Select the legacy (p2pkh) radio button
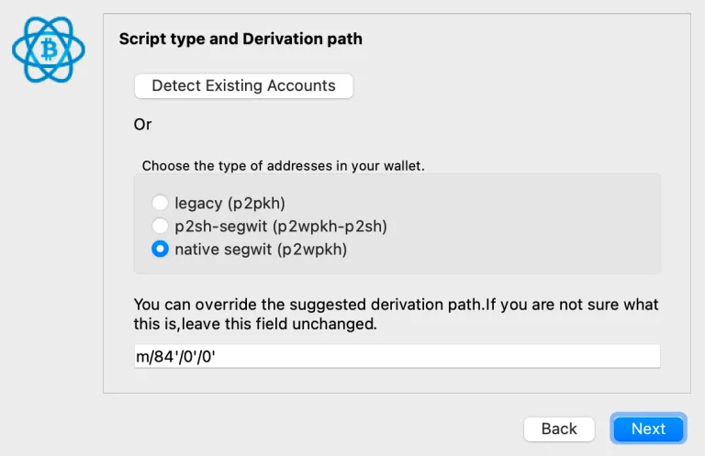 click(x=160, y=203)
